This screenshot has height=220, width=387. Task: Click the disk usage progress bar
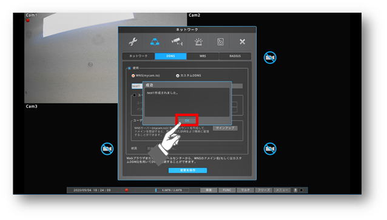pyautogui.click(x=172, y=190)
